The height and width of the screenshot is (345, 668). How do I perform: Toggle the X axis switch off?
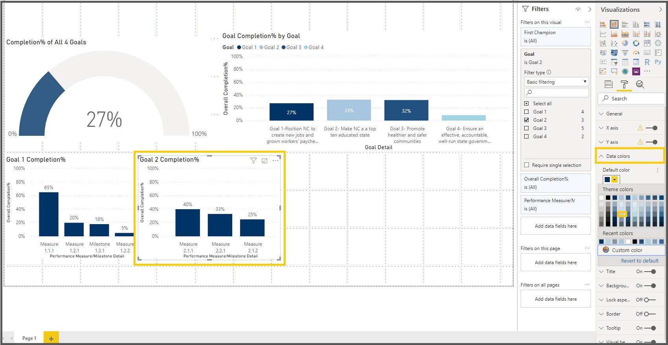click(651, 128)
